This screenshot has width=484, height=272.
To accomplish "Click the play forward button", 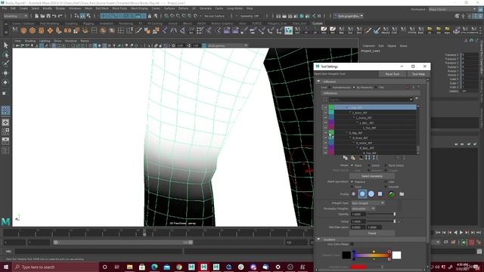I will pos(461,233).
